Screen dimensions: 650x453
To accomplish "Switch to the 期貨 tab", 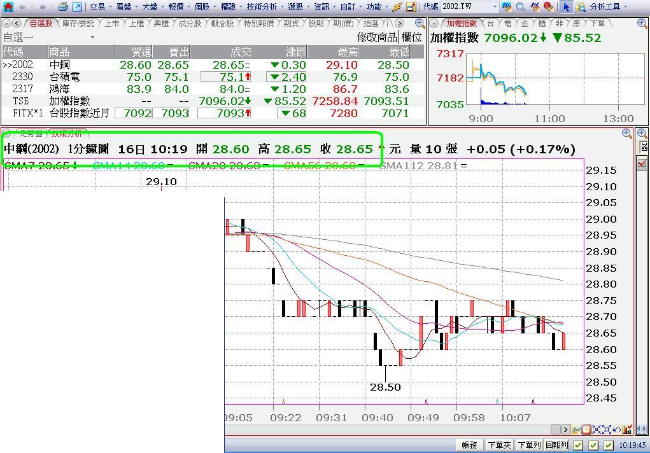I will click(x=291, y=23).
